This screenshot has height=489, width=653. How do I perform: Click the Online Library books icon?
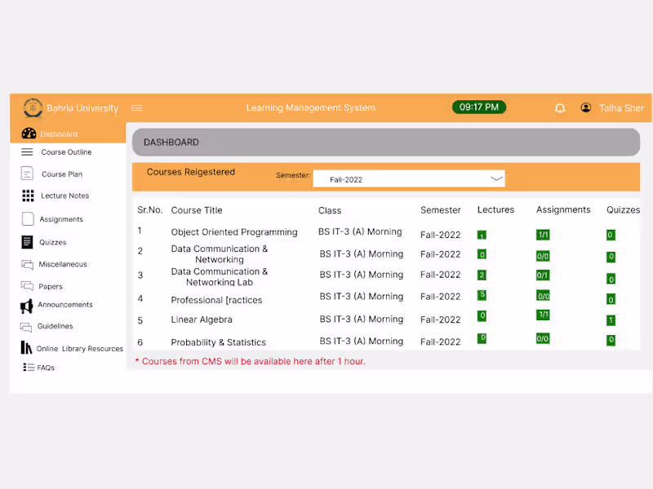26,347
